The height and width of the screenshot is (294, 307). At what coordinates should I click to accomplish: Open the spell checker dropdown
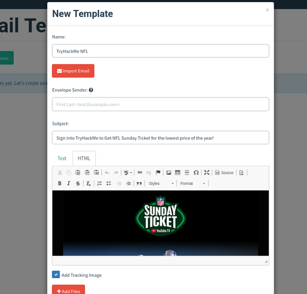128,173
